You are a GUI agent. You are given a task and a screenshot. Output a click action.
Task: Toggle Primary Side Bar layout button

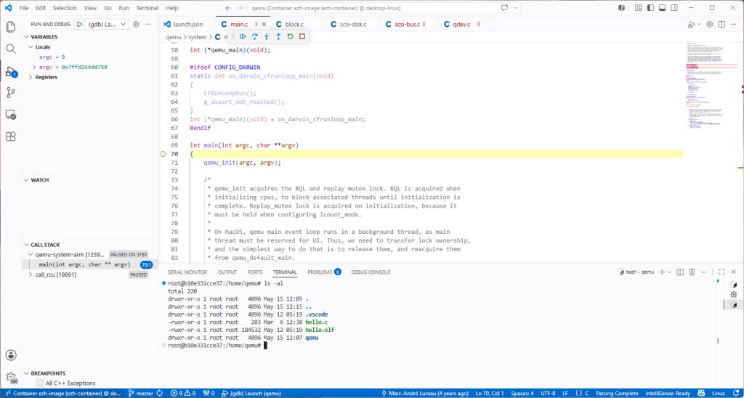[650, 7]
